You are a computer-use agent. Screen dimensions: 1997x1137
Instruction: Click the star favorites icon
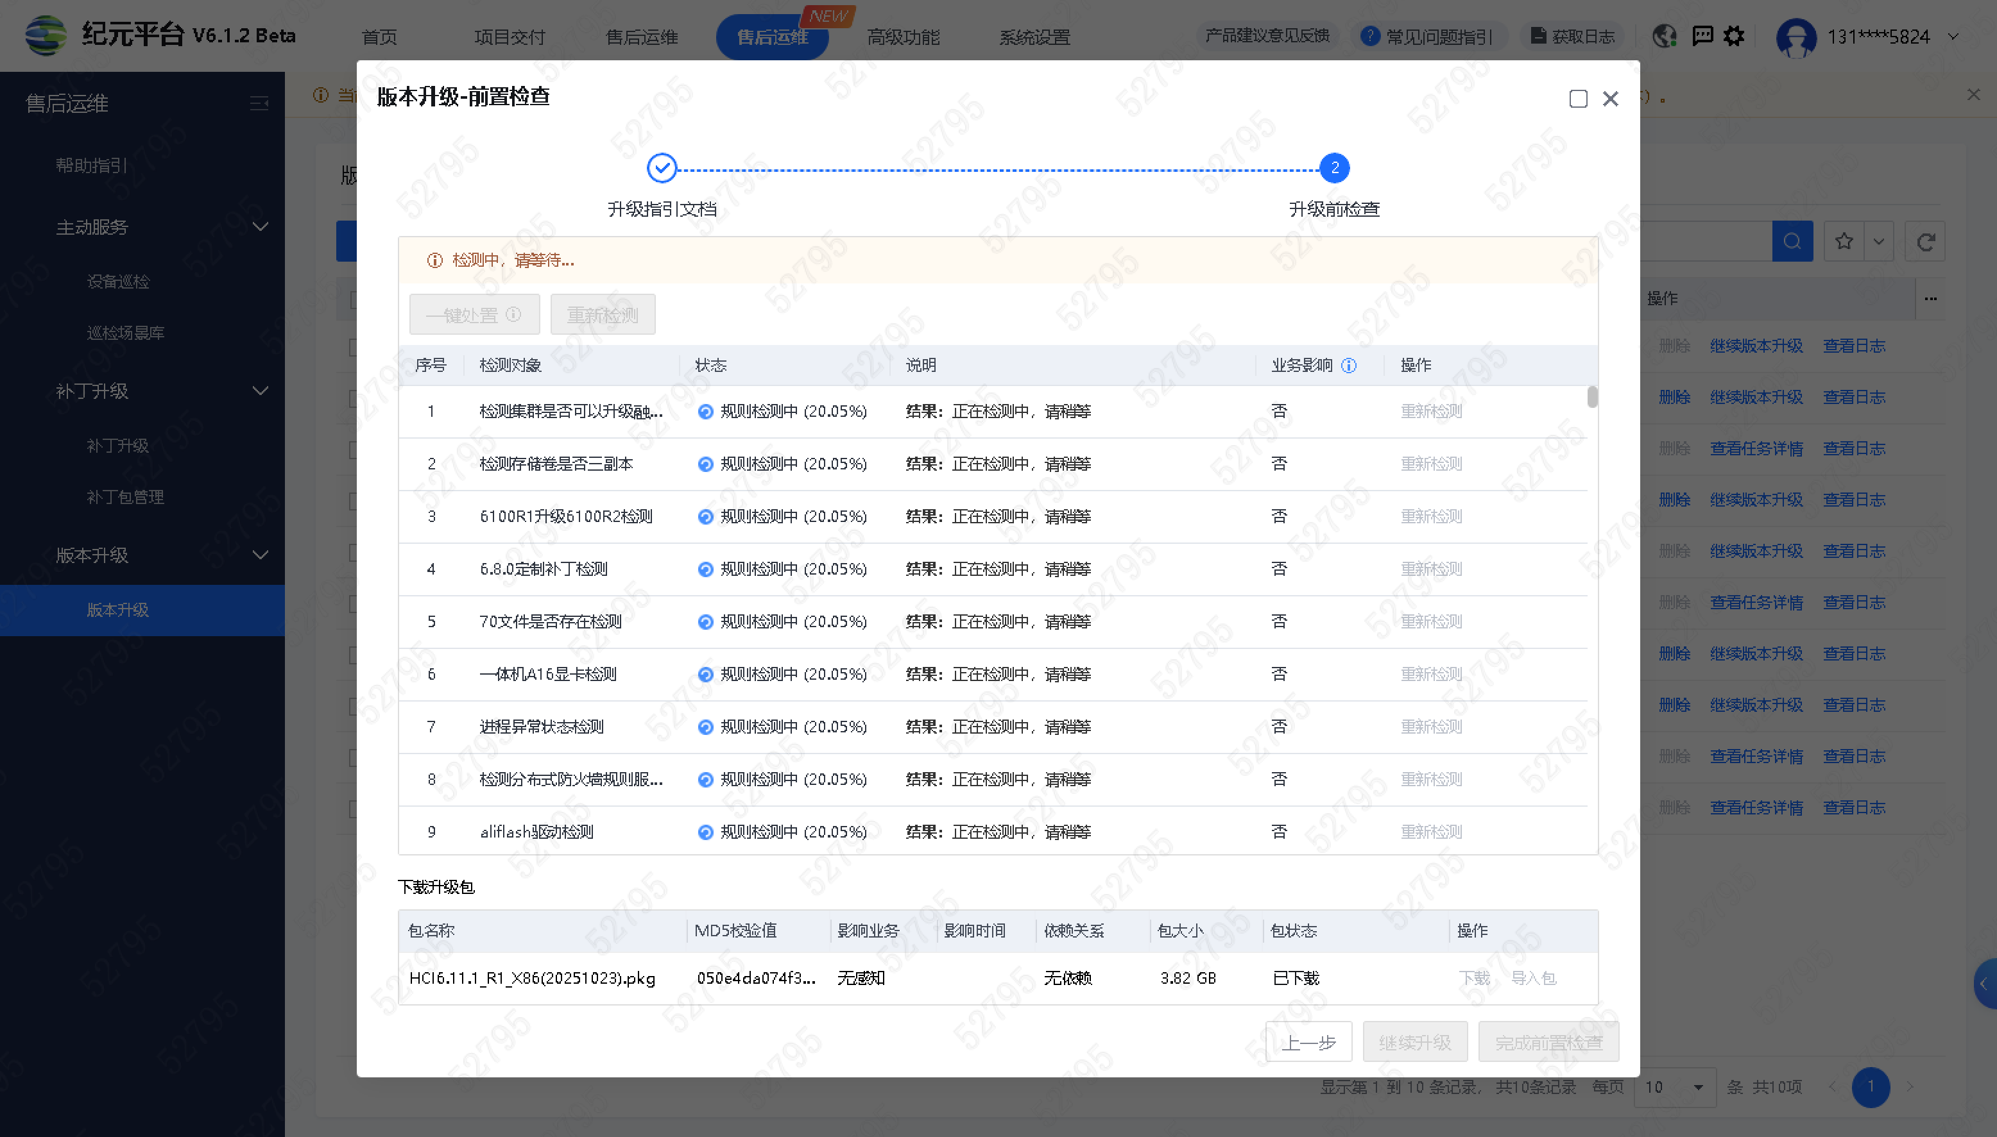click(x=1844, y=241)
